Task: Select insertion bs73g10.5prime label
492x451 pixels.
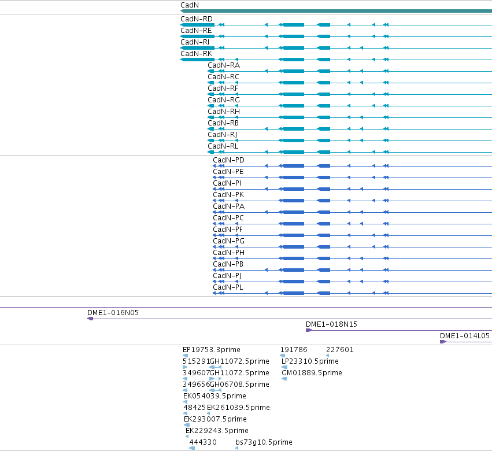Action: coord(264,442)
